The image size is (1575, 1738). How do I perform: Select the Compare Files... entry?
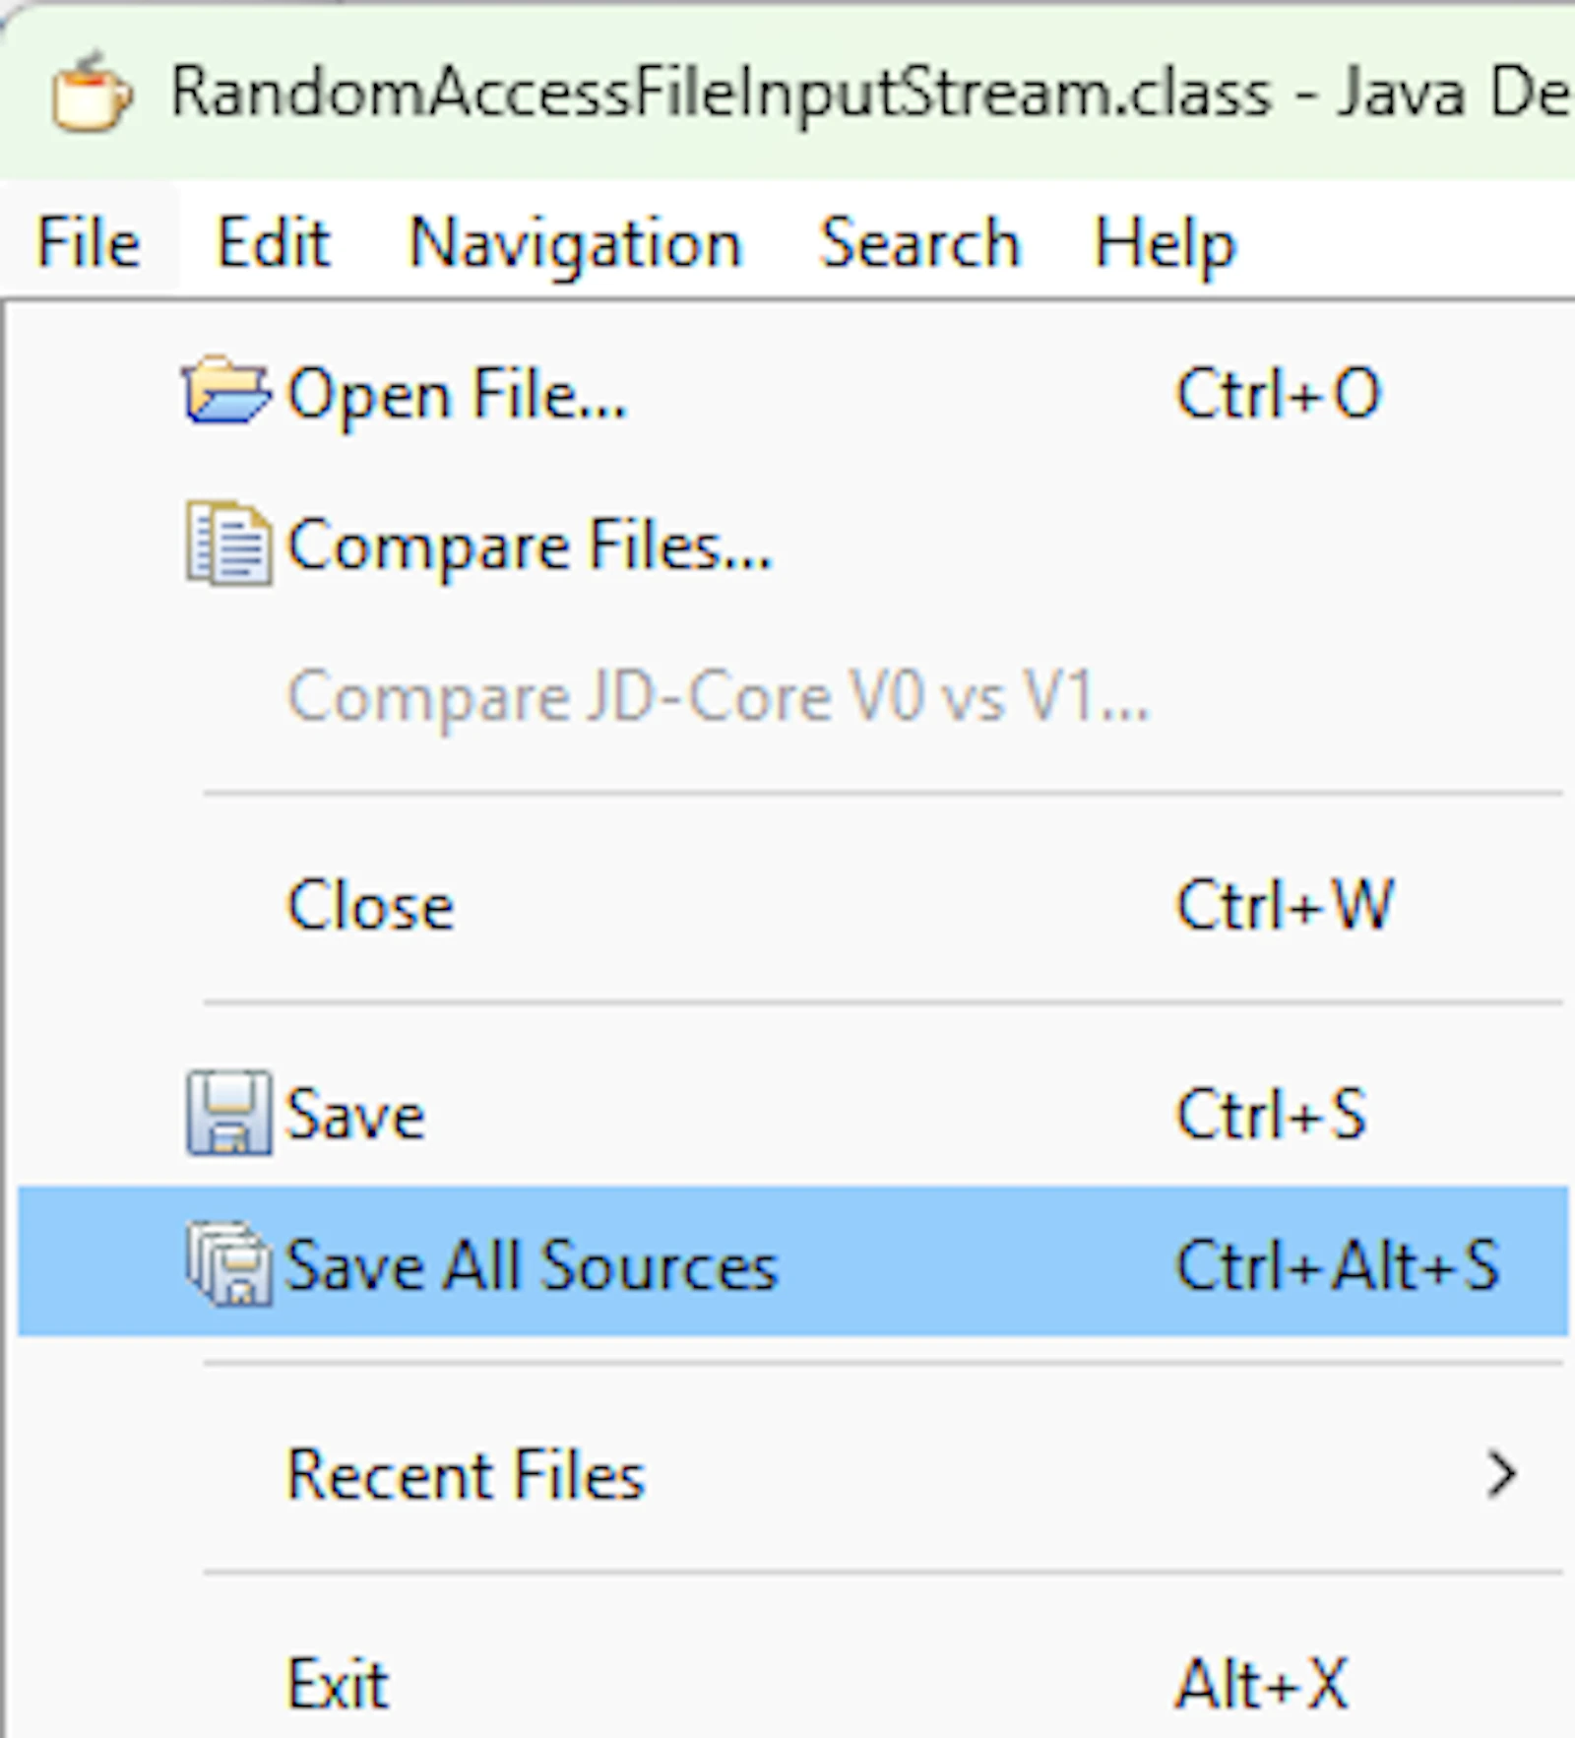pos(792,545)
